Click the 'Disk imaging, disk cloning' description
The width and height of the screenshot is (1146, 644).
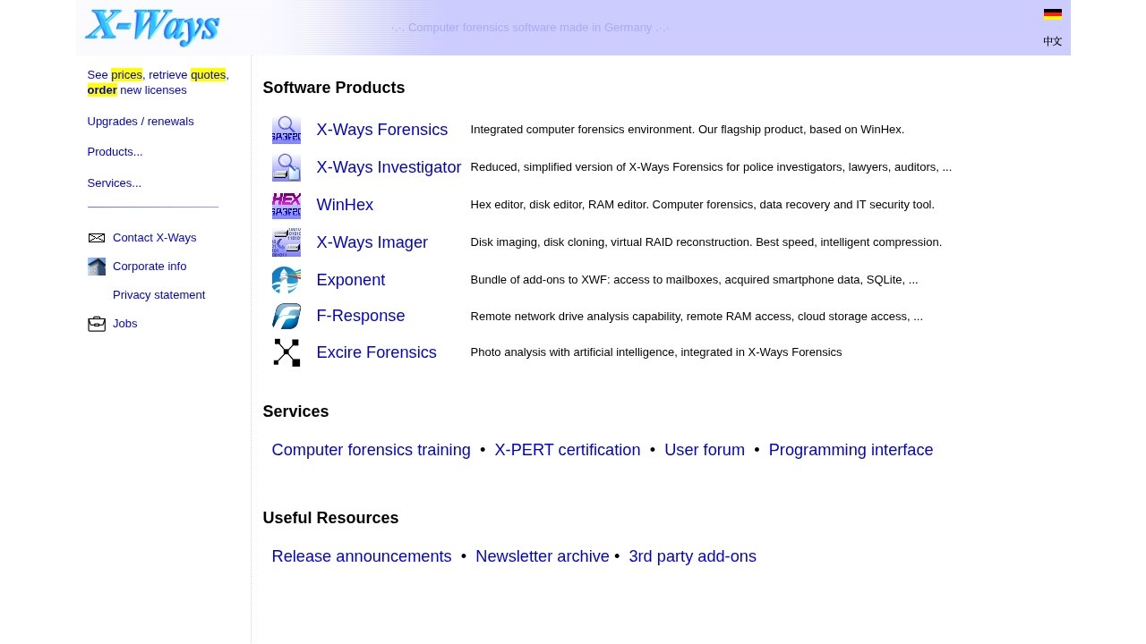[706, 242]
